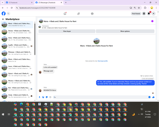
Task: Open the Cindy conversation
Action: (17, 96)
